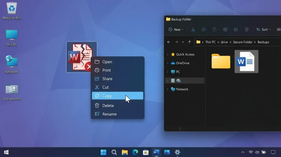Choose Rename in the context menu
281x157 pixels.
[x=117, y=114]
